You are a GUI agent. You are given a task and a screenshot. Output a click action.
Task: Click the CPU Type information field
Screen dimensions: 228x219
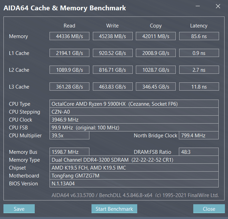134,104
